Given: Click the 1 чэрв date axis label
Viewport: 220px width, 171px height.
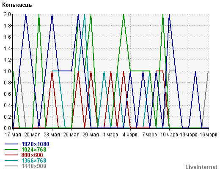Looking at the screenshot, I should [x=110, y=135].
